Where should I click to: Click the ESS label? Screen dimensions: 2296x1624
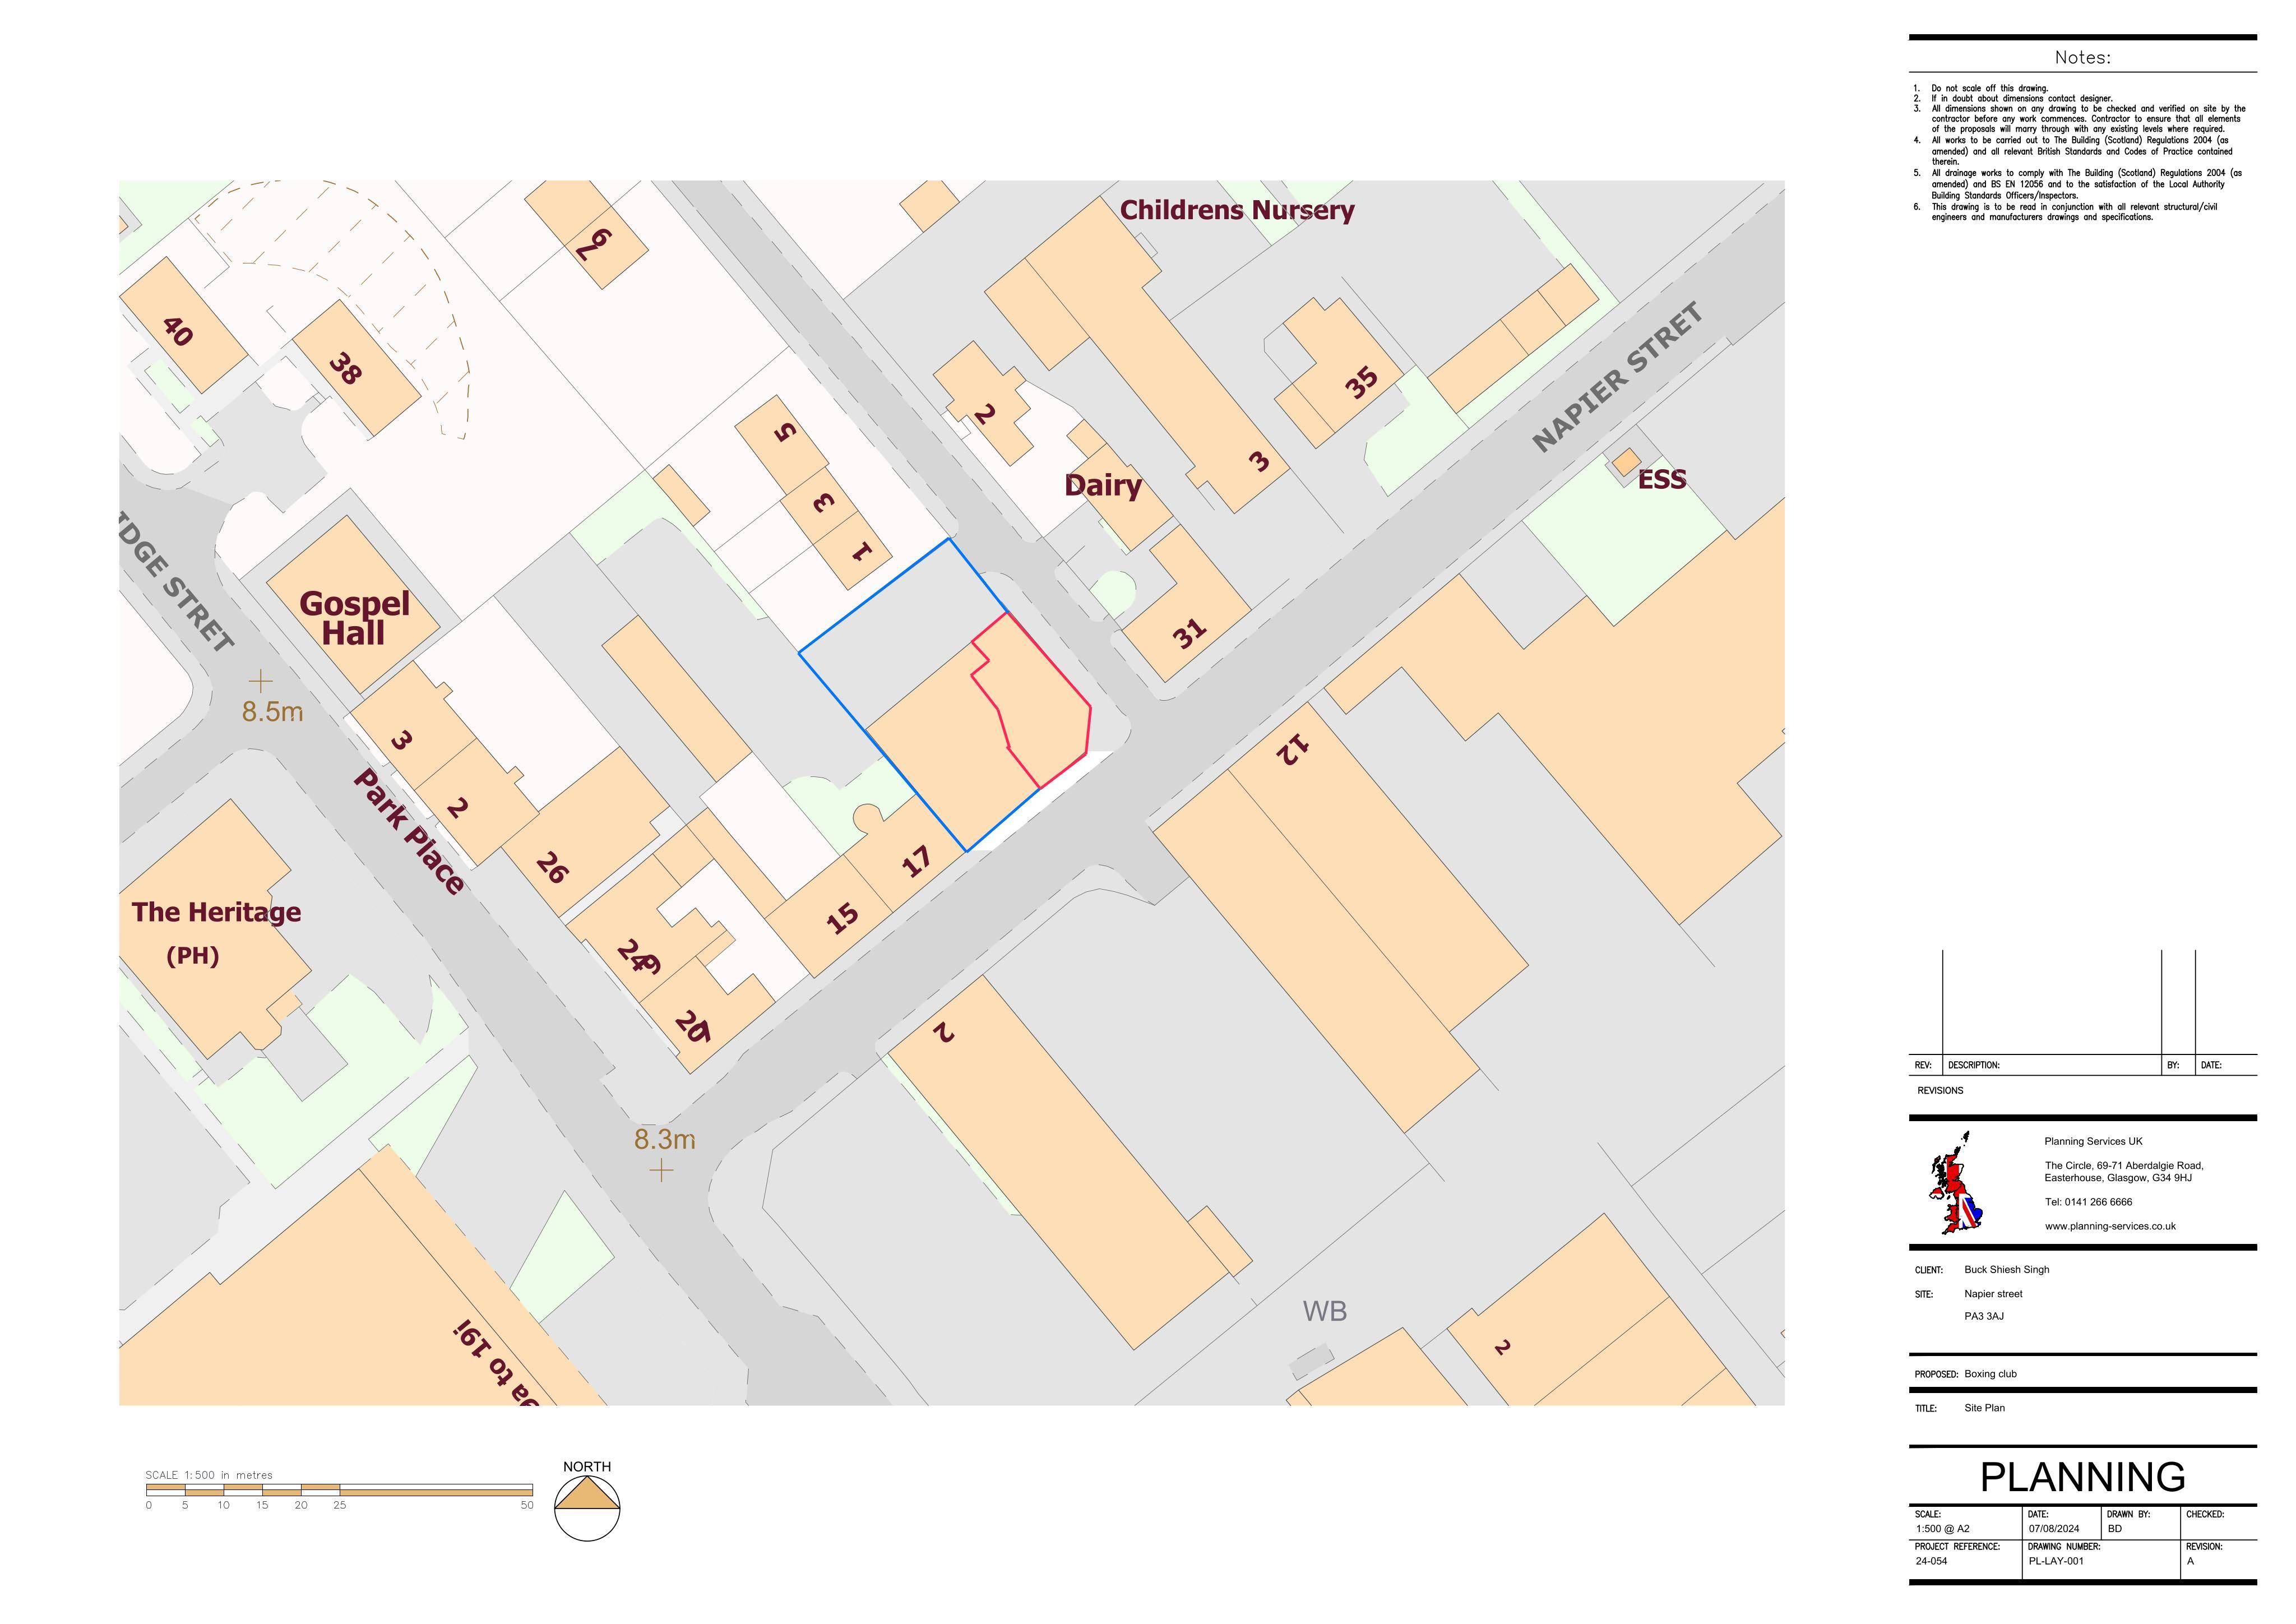coord(1662,480)
